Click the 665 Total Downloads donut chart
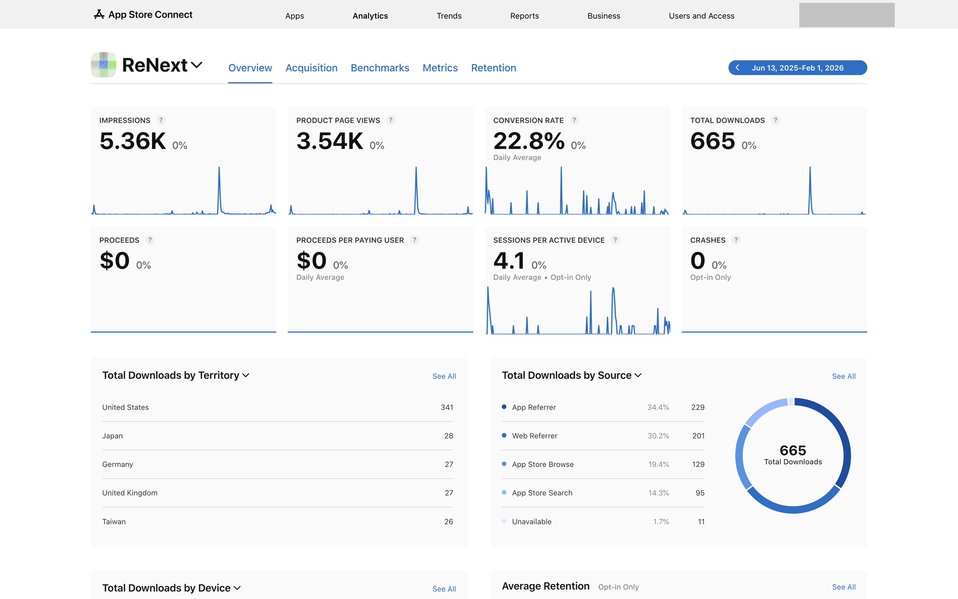The image size is (958, 599). pyautogui.click(x=793, y=456)
